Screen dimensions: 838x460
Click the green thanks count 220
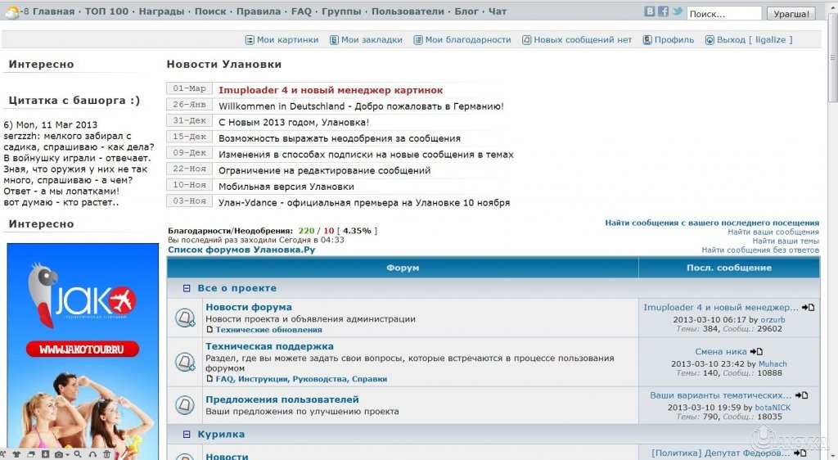(x=306, y=231)
